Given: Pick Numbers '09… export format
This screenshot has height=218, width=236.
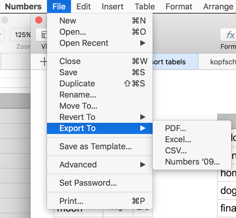Looking at the screenshot, I should point(192,162).
